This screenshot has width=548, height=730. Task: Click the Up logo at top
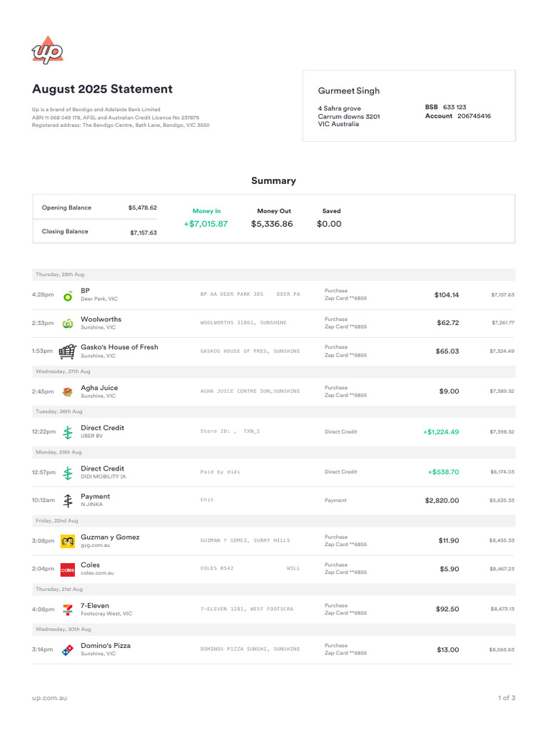tap(48, 51)
